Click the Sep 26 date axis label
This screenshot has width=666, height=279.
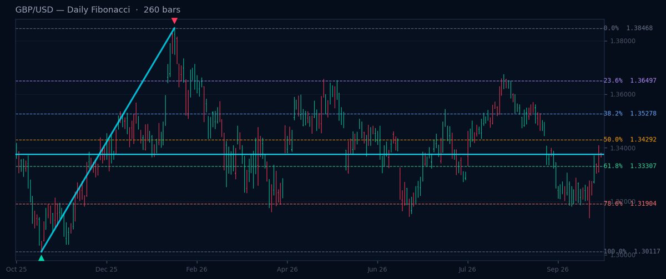click(558, 270)
